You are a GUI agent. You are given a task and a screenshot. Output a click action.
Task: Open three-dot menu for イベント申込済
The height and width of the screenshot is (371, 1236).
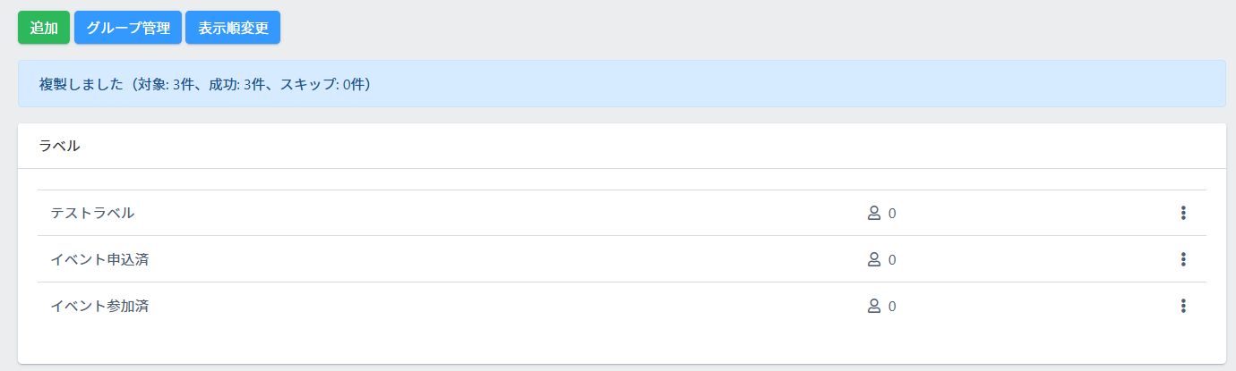(x=1183, y=259)
